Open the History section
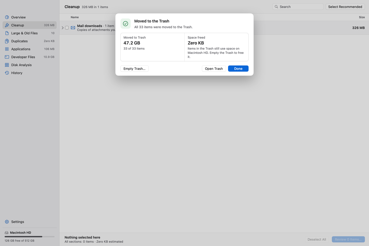Screen dimensions: 369x246 click(x=29, y=73)
